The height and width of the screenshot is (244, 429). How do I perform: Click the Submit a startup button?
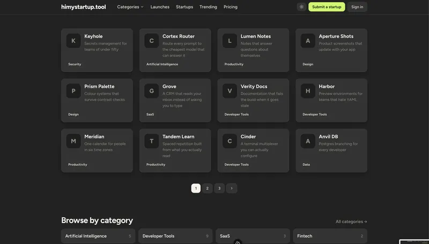327,7
